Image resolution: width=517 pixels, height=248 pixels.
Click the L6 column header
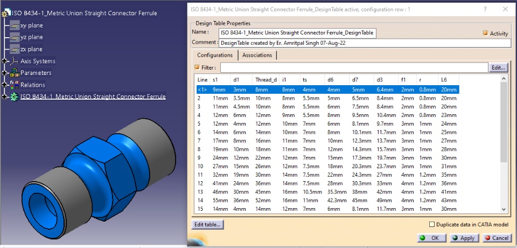click(x=449, y=80)
